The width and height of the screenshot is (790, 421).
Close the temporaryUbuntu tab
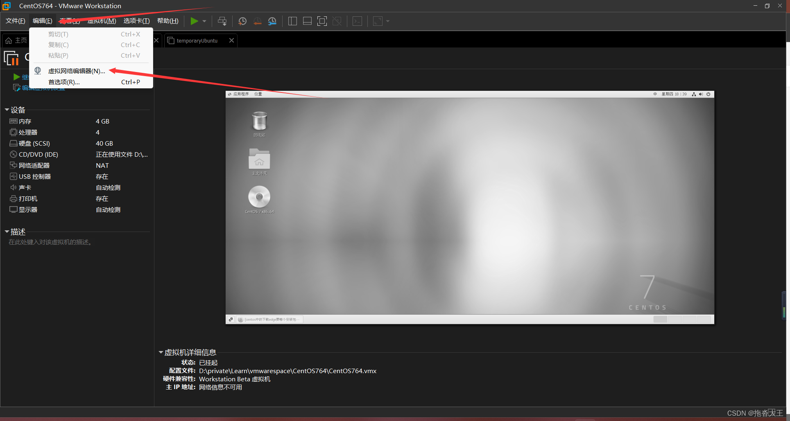(231, 40)
